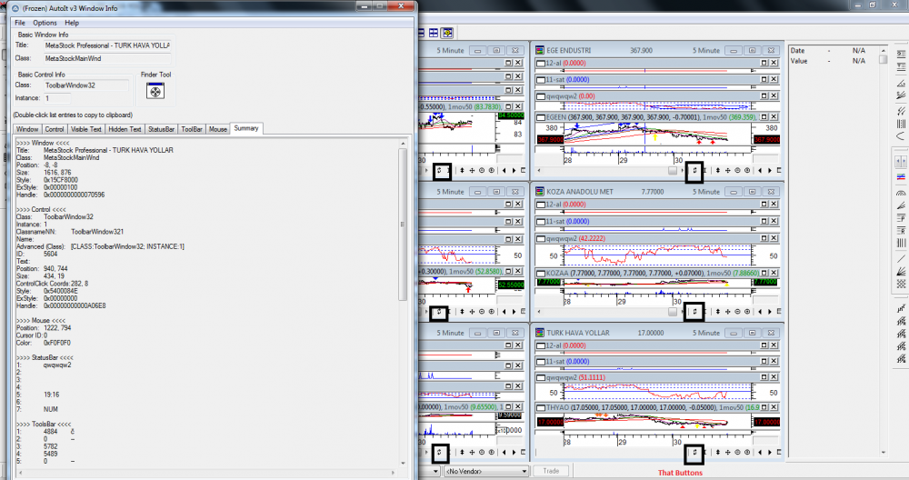The image size is (909, 480).
Task: Click the four-arrow pan icon in TURK HAVA YOLLAR toolbar
Action: point(727,452)
